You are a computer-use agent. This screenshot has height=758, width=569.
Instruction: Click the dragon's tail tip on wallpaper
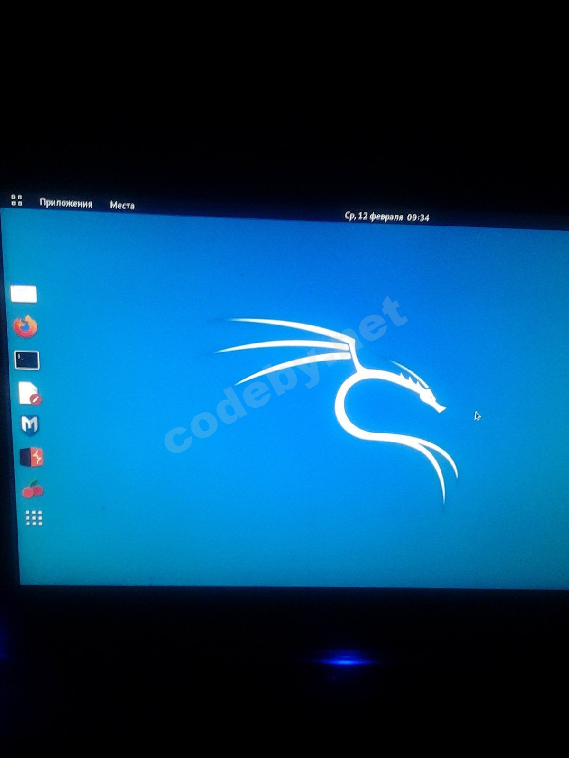[444, 497]
